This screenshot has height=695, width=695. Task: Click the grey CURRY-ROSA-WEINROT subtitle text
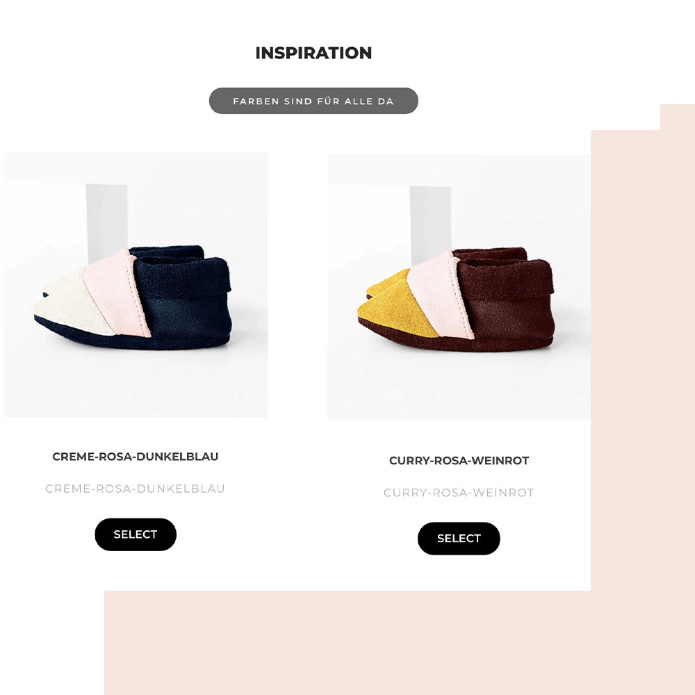(x=459, y=493)
